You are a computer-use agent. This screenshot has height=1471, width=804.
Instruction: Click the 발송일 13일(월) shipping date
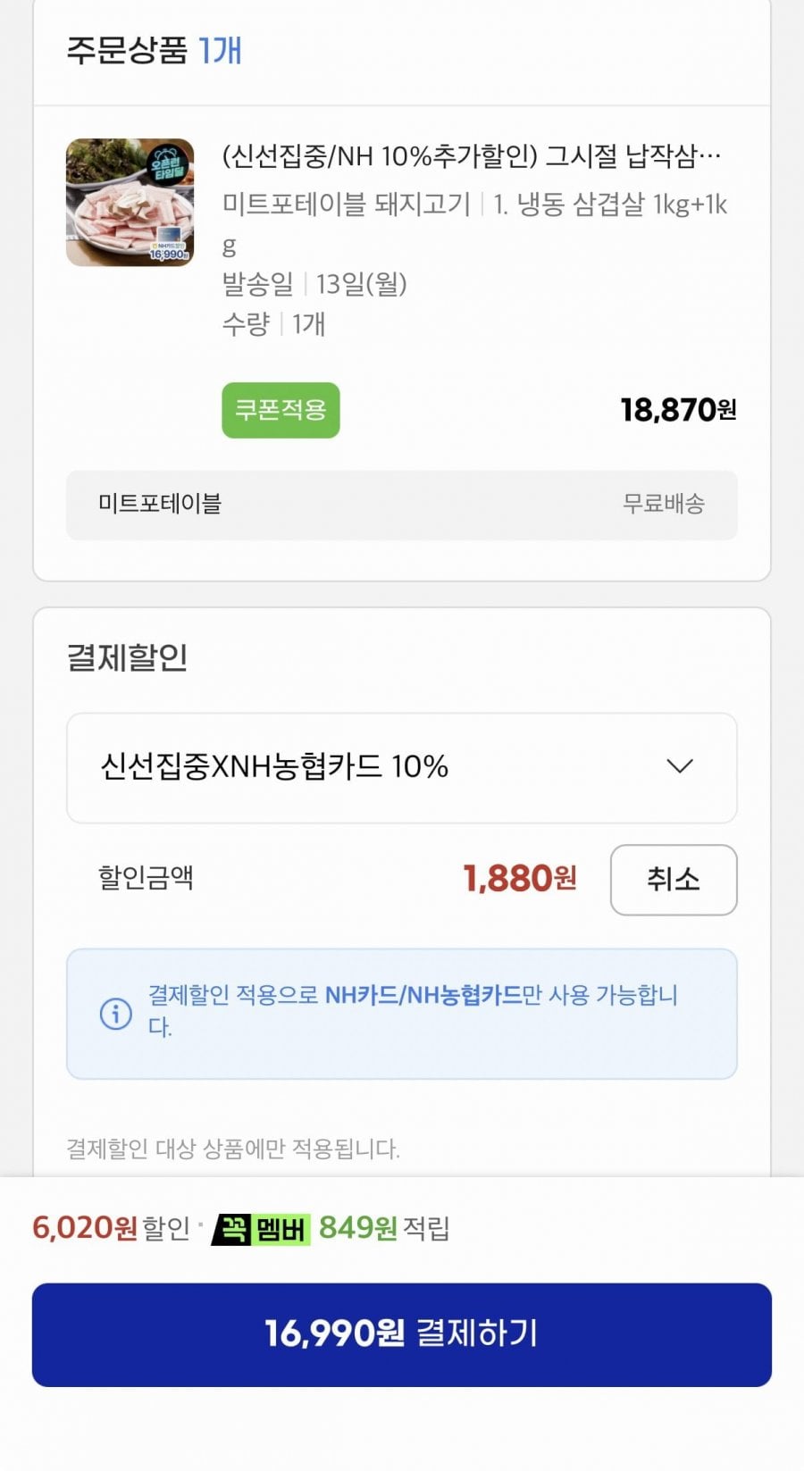pos(314,284)
